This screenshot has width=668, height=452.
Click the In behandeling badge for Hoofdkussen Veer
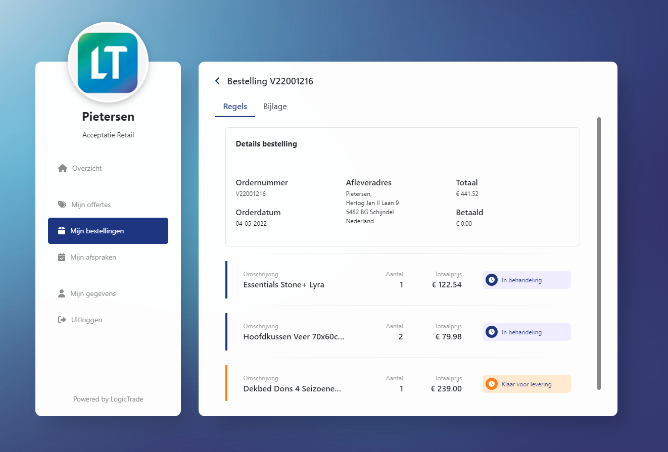(527, 332)
